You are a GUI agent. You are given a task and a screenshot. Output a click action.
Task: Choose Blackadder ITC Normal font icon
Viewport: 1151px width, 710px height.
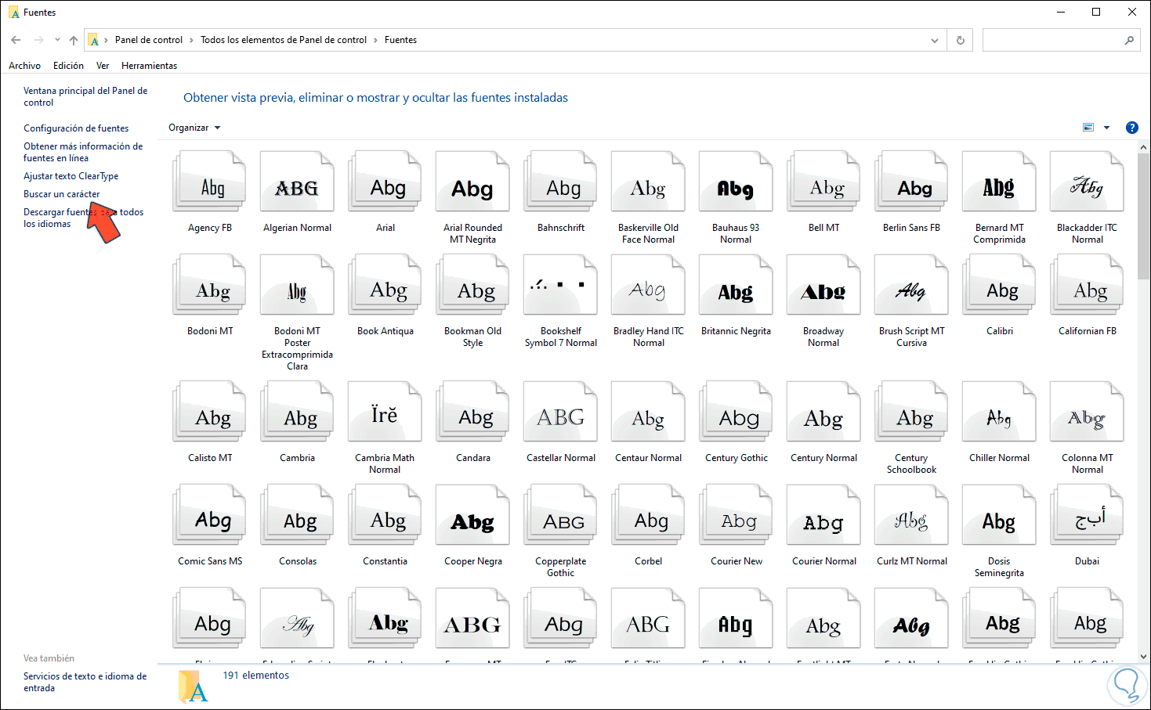1087,182
